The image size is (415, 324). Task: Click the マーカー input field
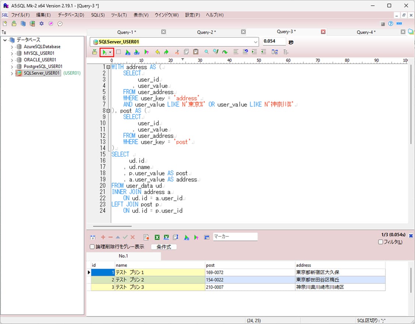[235, 237]
